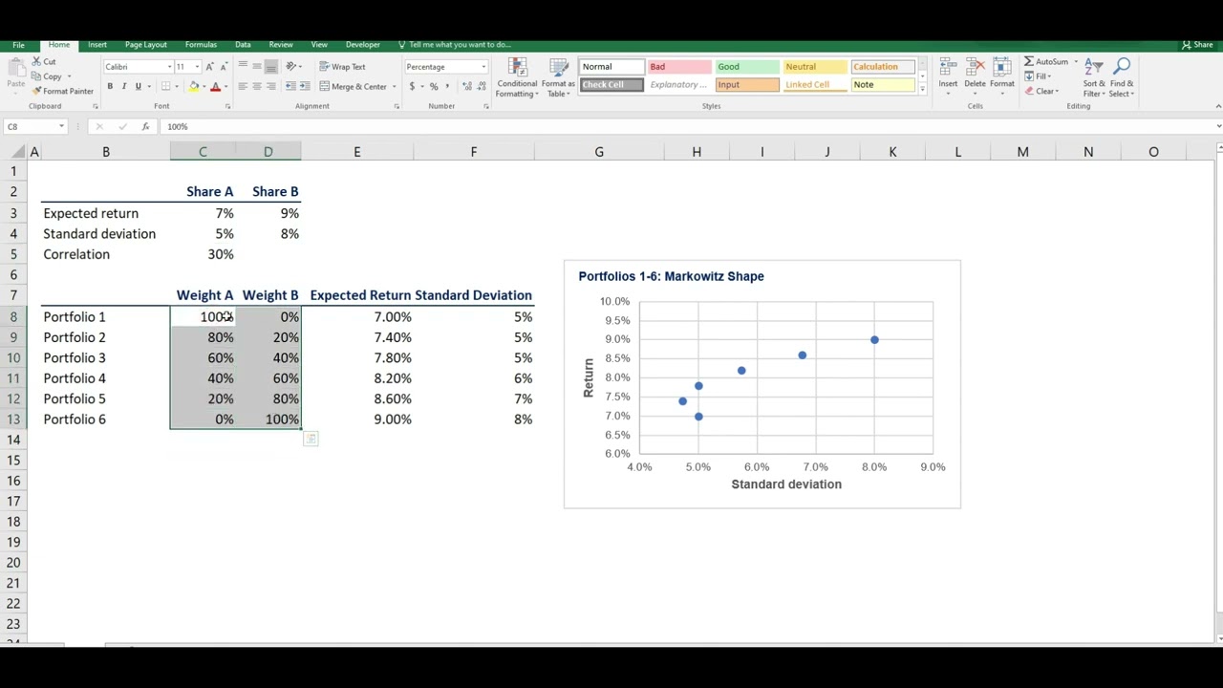Open Merge & Center dropdown arrow
The image size is (1223, 688).
[394, 87]
